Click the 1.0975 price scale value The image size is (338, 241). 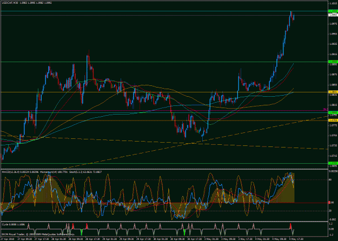click(x=333, y=24)
